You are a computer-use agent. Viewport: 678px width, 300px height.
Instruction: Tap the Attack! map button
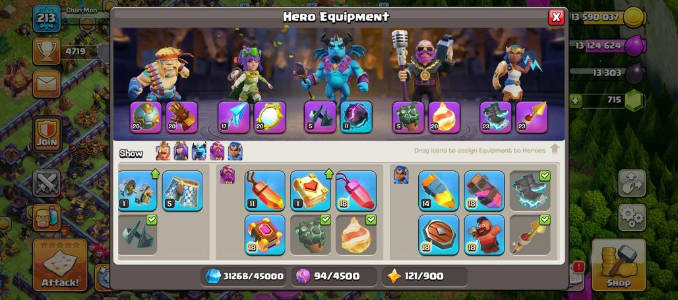[60, 264]
